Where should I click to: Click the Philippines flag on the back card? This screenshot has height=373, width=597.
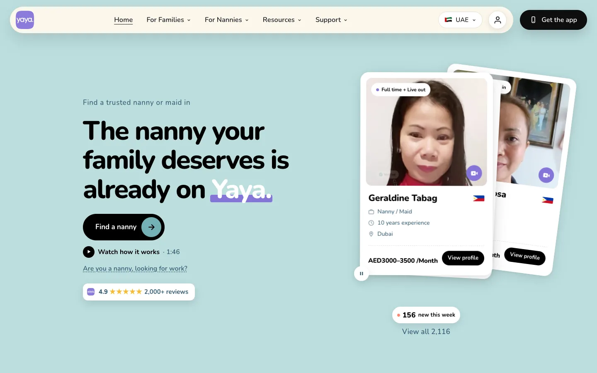coord(547,200)
